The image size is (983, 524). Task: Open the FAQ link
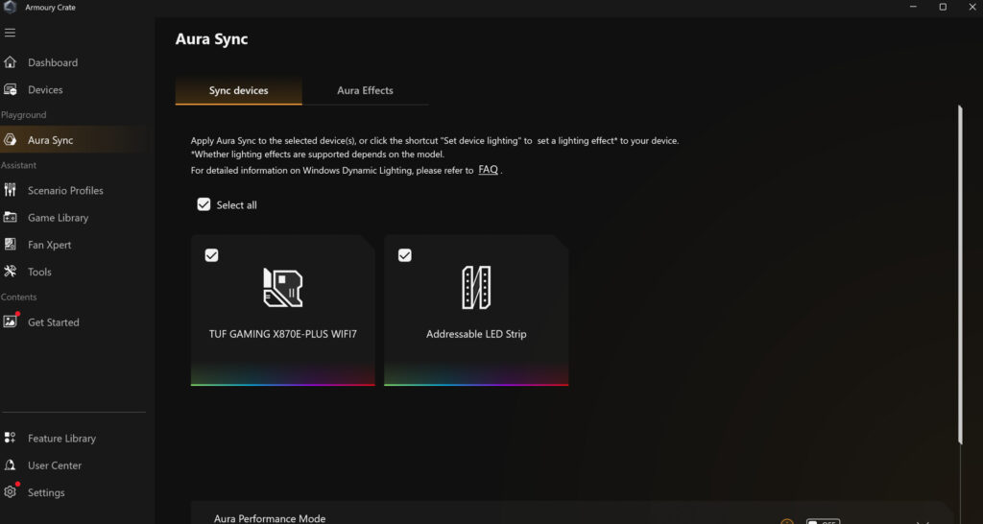pyautogui.click(x=488, y=169)
